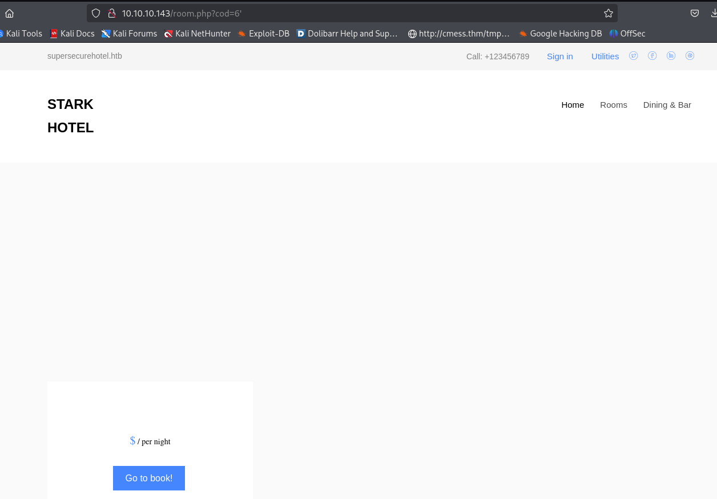Screen dimensions: 717x499
Task: Open the cmess.thm bookmark
Action: click(x=458, y=34)
